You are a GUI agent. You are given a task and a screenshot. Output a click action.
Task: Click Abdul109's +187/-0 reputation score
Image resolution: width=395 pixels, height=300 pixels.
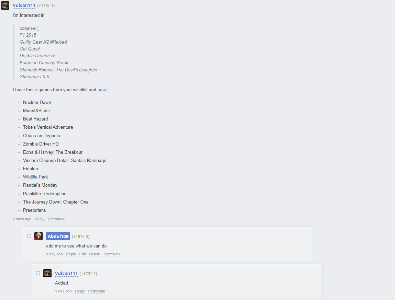pos(80,236)
